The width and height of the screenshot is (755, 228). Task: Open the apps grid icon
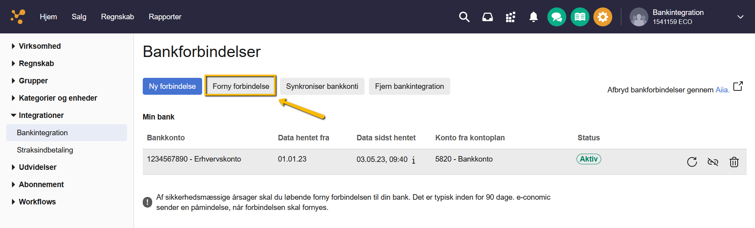[510, 17]
